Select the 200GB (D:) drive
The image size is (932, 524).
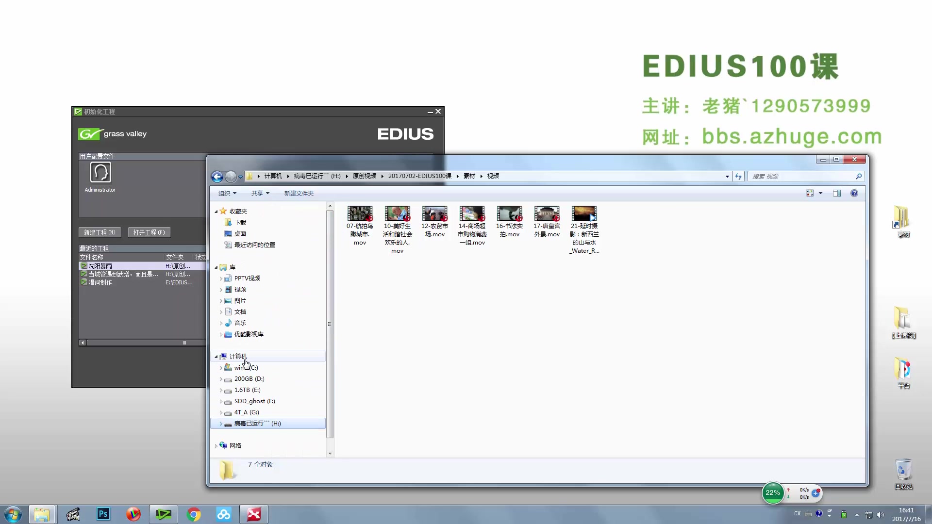tap(249, 379)
